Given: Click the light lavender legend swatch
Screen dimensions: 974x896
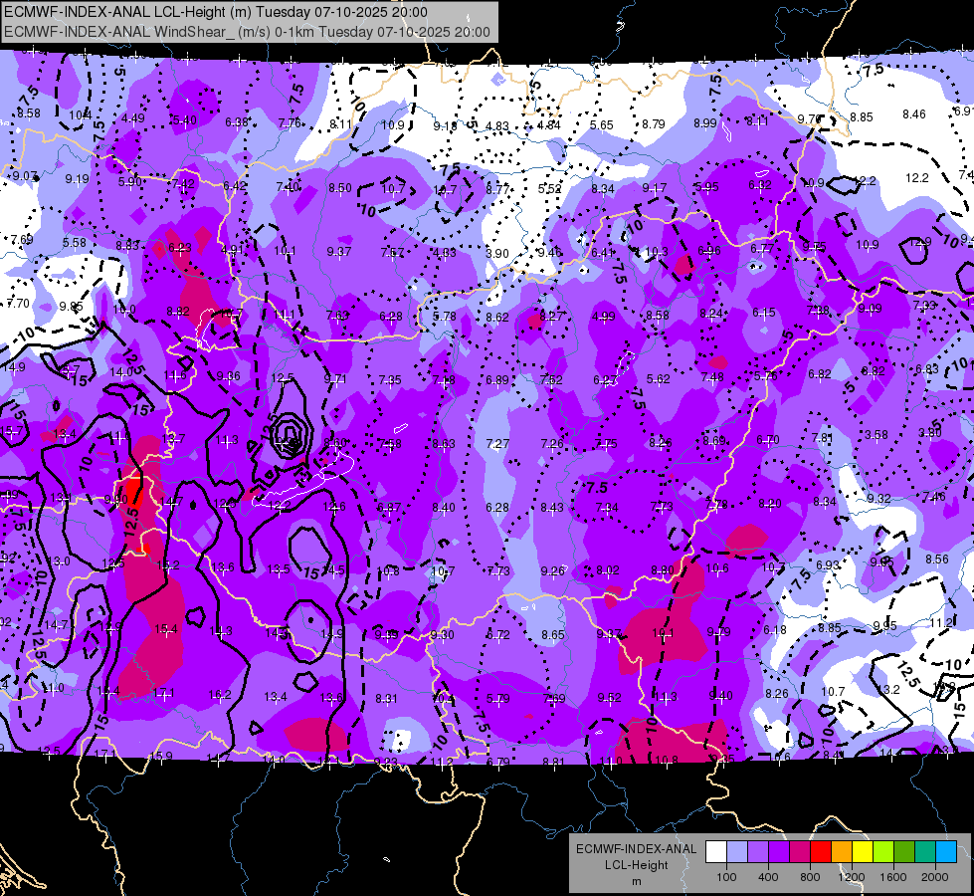Looking at the screenshot, I should coord(737,852).
